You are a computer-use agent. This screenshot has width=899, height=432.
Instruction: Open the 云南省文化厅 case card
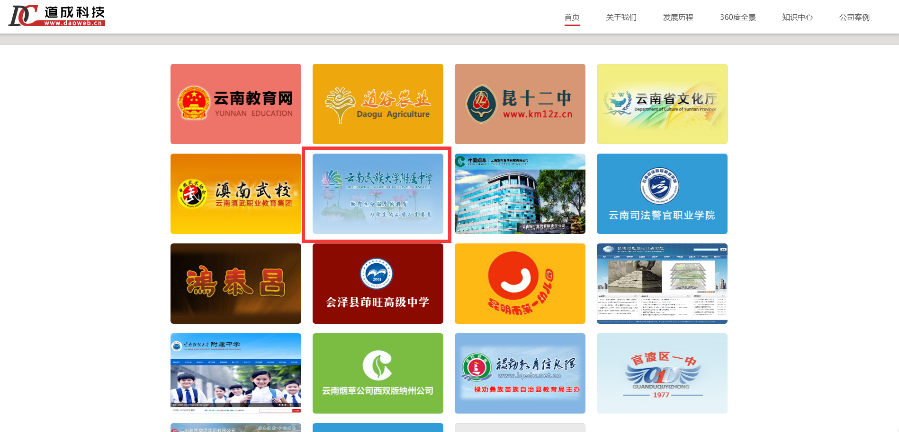(x=662, y=104)
